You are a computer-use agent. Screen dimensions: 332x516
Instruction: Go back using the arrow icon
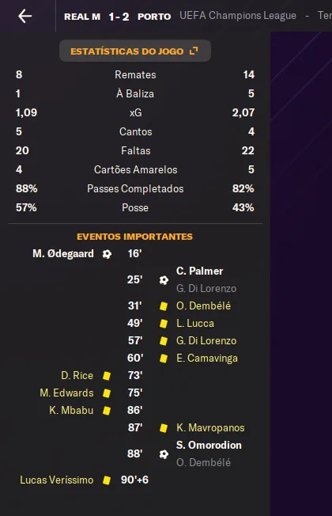pos(25,16)
